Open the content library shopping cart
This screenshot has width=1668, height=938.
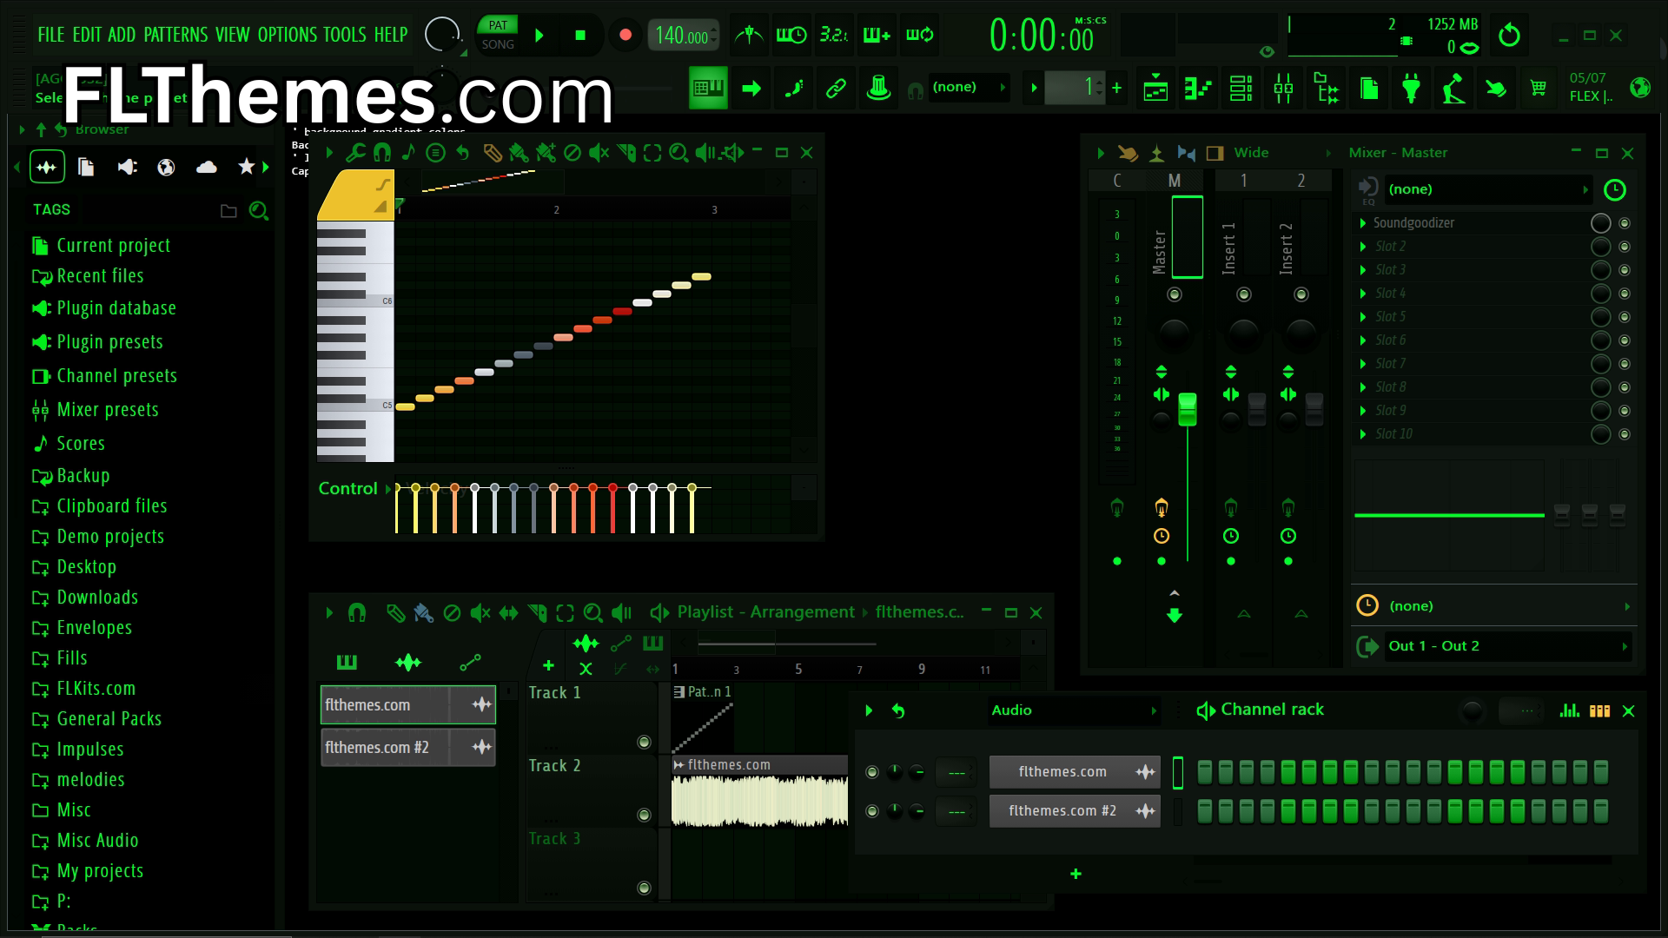tap(1539, 88)
